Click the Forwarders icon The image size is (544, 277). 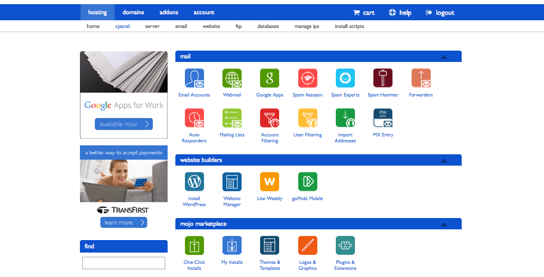coord(421,79)
